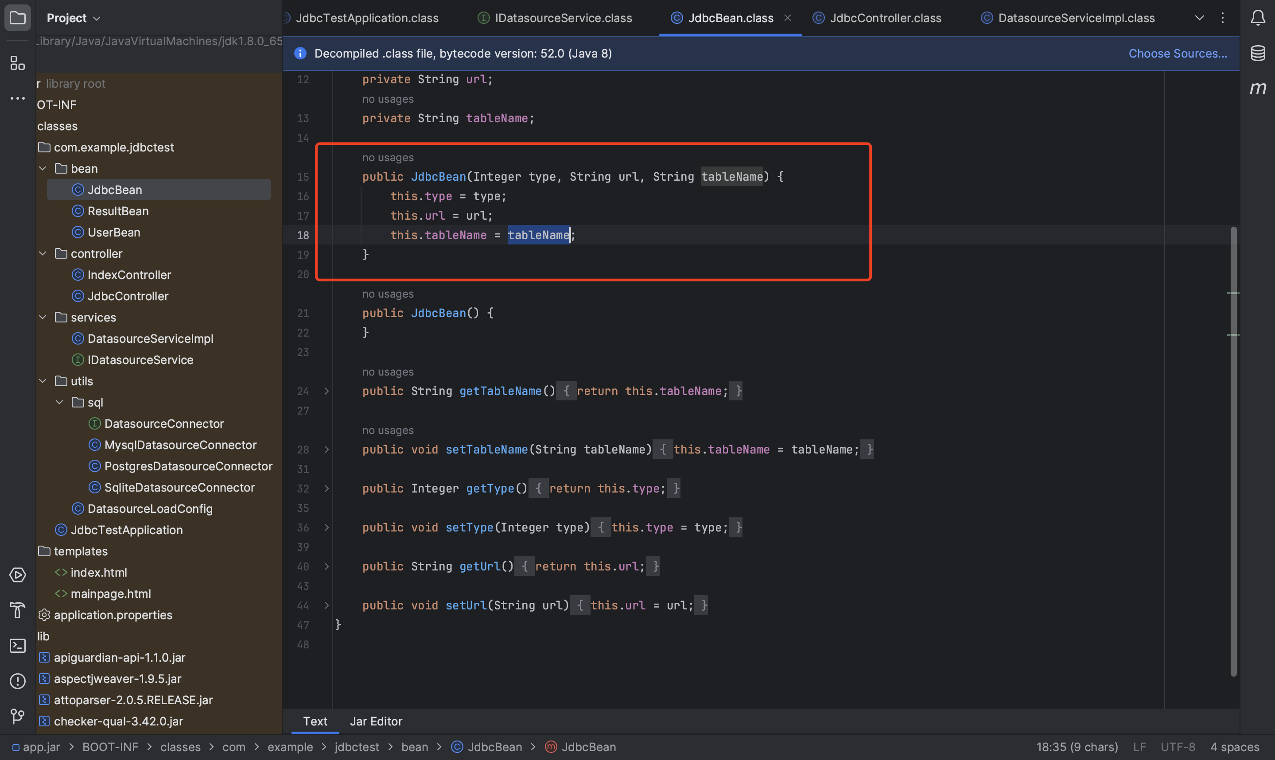
Task: Open DatasourceServiceImpl in project tree
Action: click(150, 338)
